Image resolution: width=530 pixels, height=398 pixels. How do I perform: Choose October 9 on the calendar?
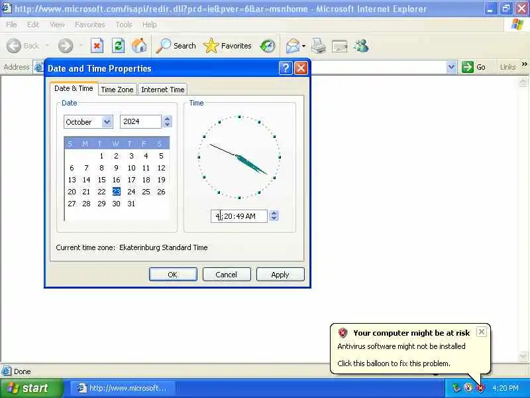pyautogui.click(x=117, y=168)
